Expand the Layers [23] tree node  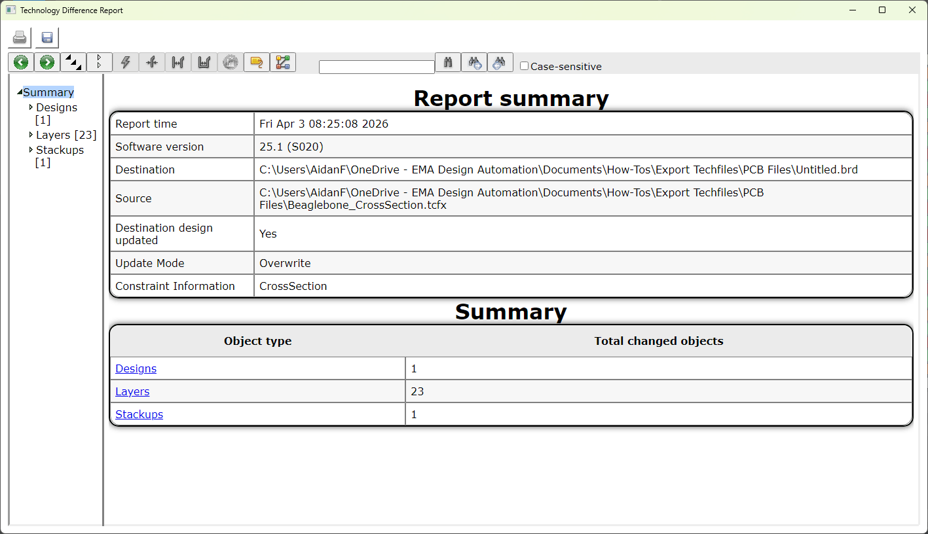click(x=31, y=135)
